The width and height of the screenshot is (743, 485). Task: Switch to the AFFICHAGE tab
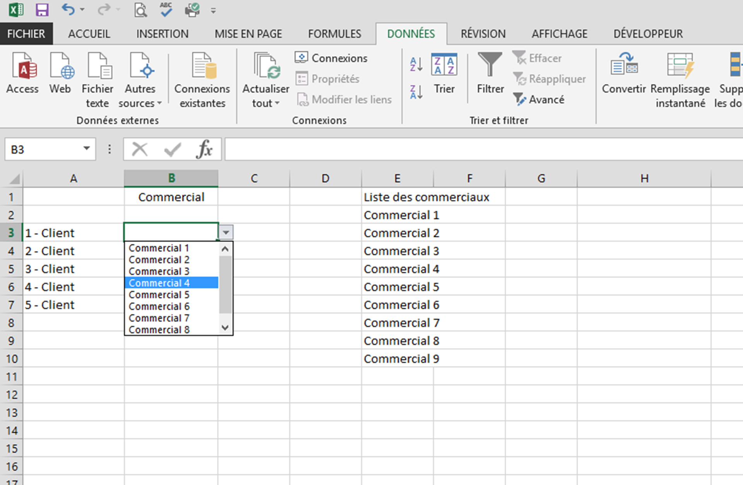point(560,34)
